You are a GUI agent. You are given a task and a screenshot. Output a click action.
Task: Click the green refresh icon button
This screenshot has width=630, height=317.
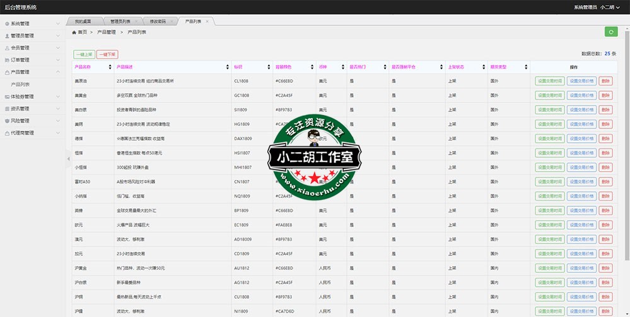pyautogui.click(x=611, y=32)
